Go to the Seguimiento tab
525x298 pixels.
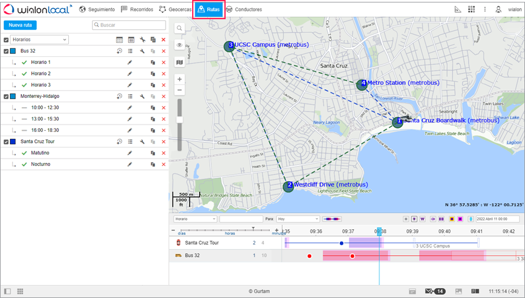pos(97,10)
